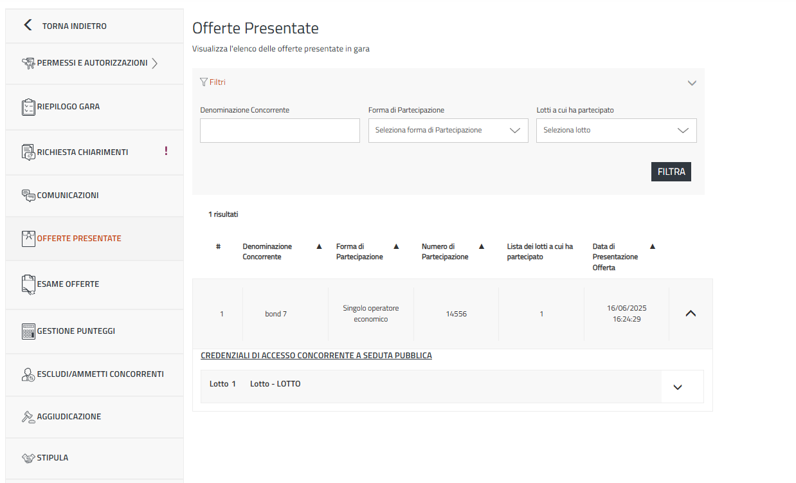Viewport: 796px width, 483px height.
Task: Click the Gestione Punteggi calculator icon
Action: tap(28, 331)
